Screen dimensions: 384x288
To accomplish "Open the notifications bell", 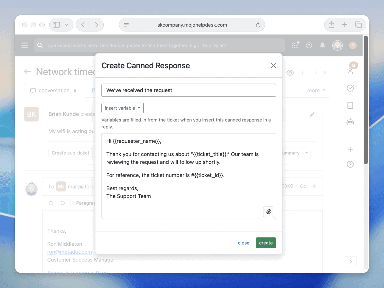I will (323, 45).
